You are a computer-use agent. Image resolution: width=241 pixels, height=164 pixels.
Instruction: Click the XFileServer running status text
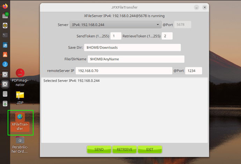pos(124,16)
